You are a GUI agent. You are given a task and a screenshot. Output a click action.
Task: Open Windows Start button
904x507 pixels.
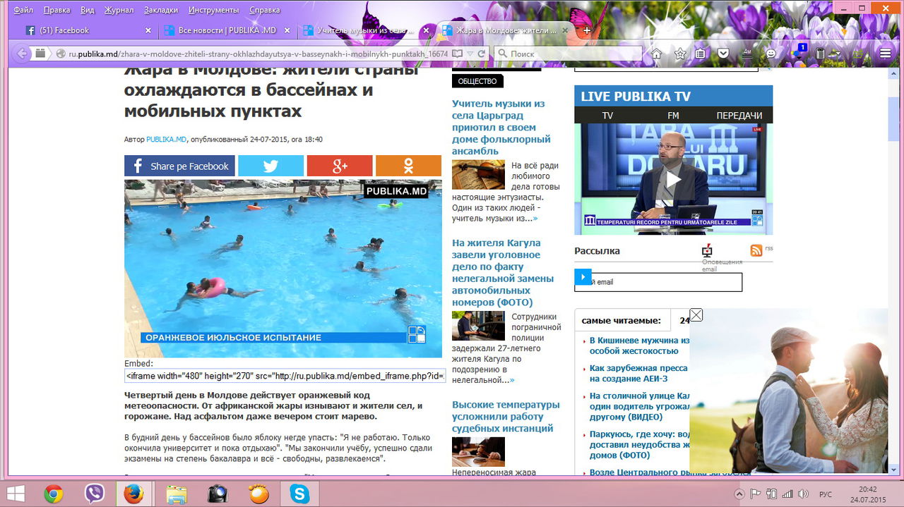point(17,493)
